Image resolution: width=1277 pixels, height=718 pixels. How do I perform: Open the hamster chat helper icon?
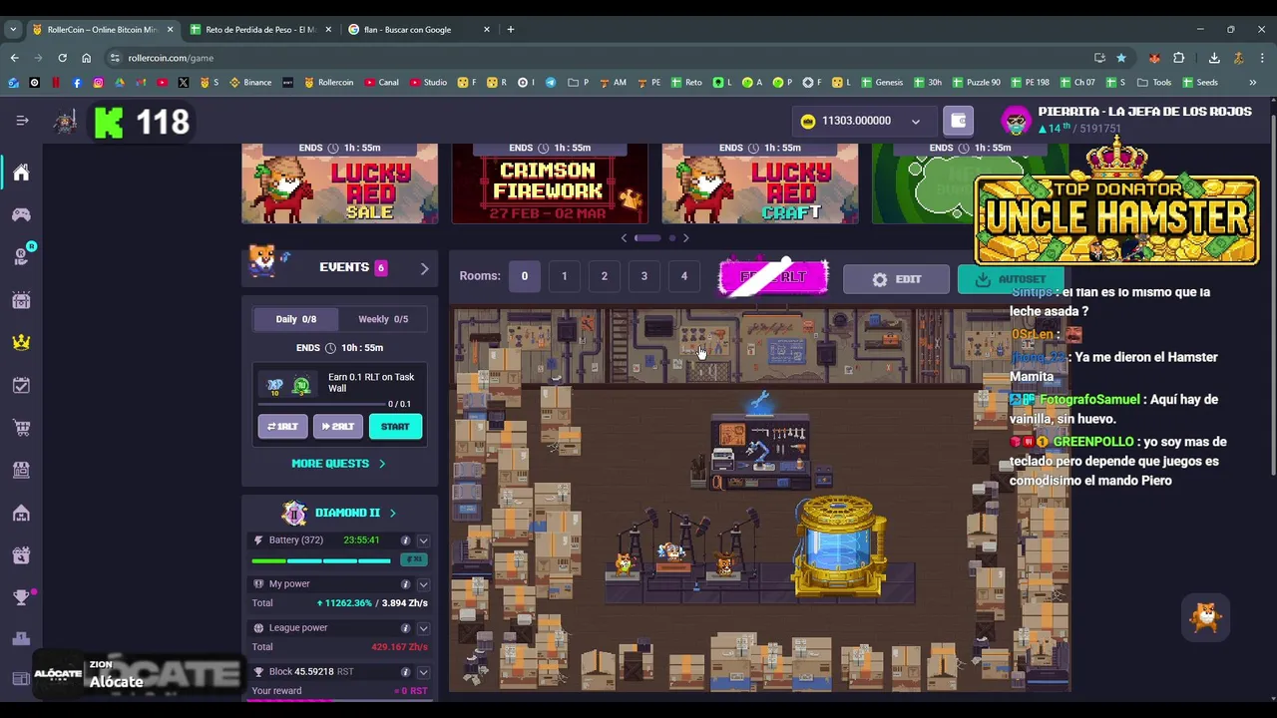1206,617
